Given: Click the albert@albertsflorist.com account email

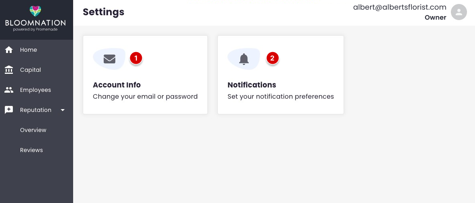Looking at the screenshot, I should pyautogui.click(x=400, y=7).
